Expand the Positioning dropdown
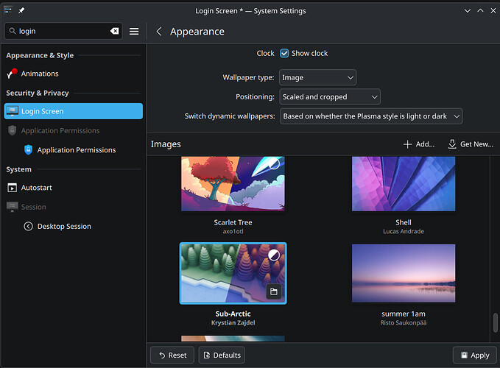The image size is (500, 368). click(x=329, y=96)
